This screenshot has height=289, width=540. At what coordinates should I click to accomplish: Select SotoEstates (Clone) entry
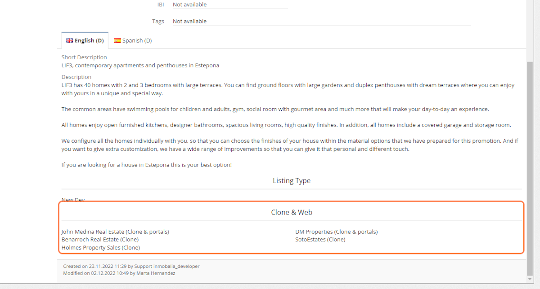coord(320,240)
